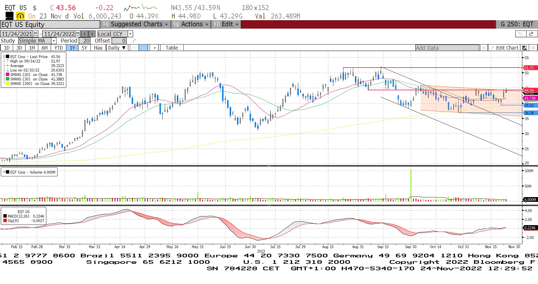Screen dimensions: 538x284
Task: Open the end date calendar picker
Action: point(78,34)
